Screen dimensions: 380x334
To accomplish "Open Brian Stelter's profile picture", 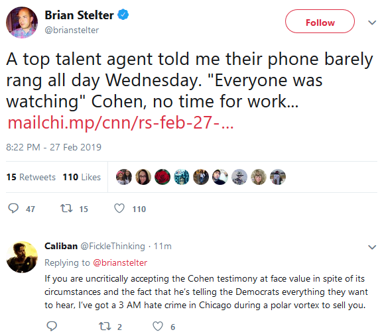I will (x=22, y=23).
